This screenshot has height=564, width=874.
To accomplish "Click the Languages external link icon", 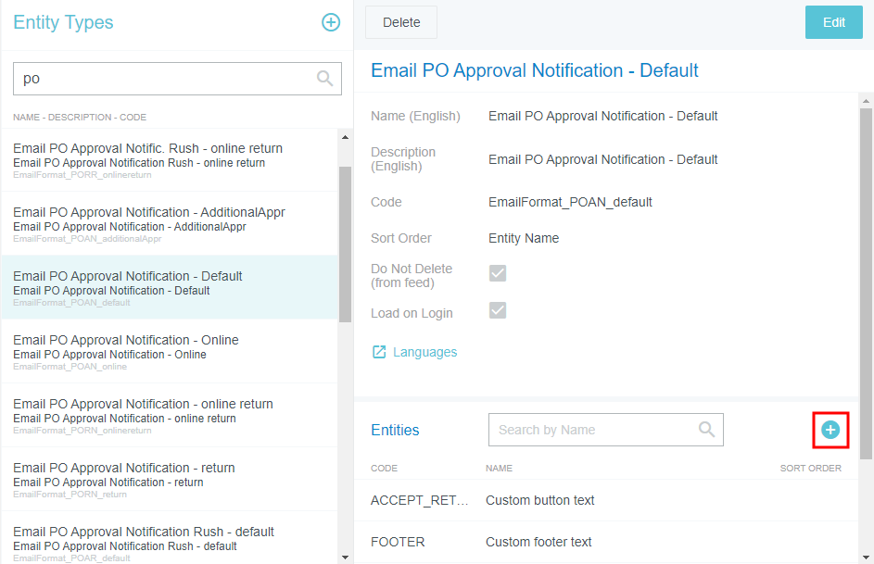I will 379,352.
